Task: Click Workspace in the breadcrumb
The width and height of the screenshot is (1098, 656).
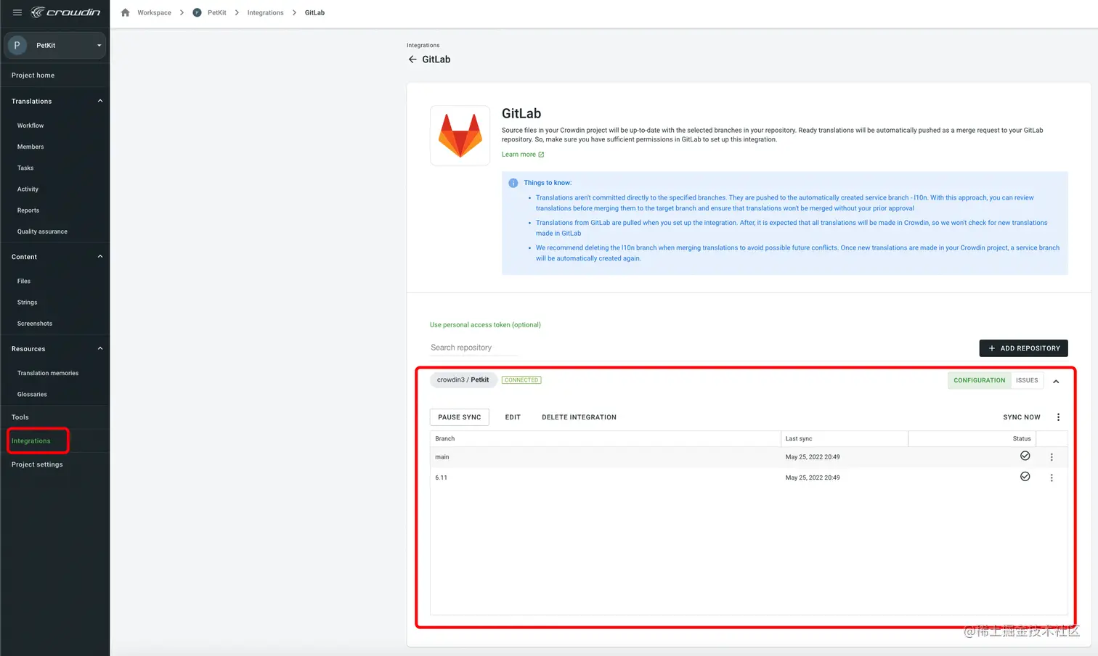Action: [x=155, y=12]
